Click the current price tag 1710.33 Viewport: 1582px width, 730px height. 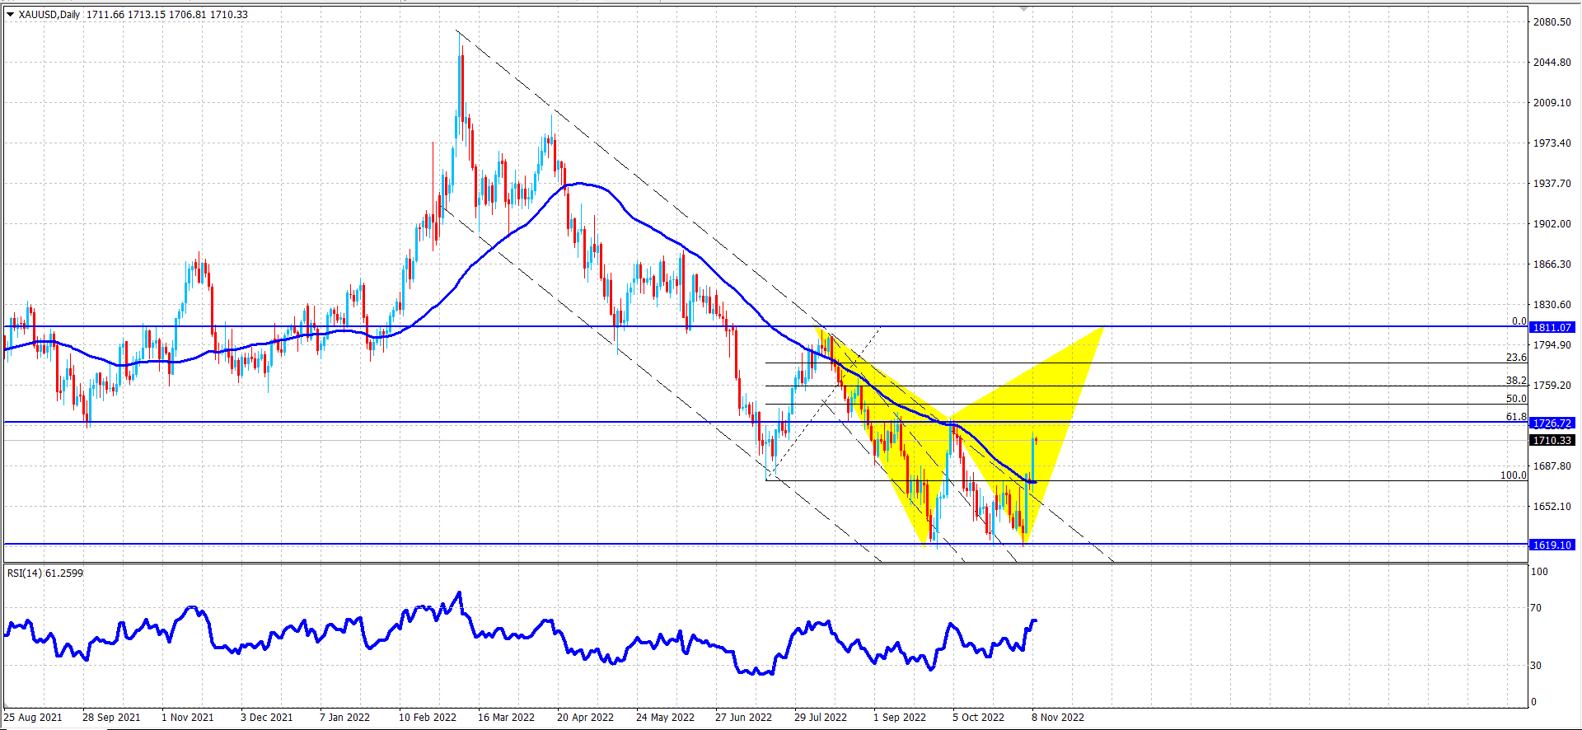tap(1552, 440)
